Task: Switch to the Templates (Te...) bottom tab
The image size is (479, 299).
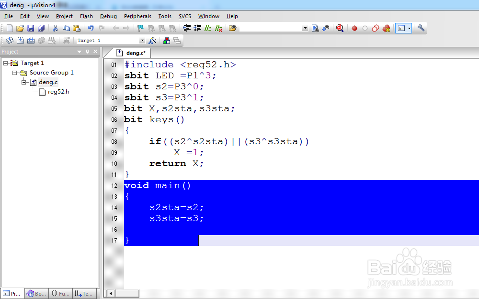Action: coord(85,294)
